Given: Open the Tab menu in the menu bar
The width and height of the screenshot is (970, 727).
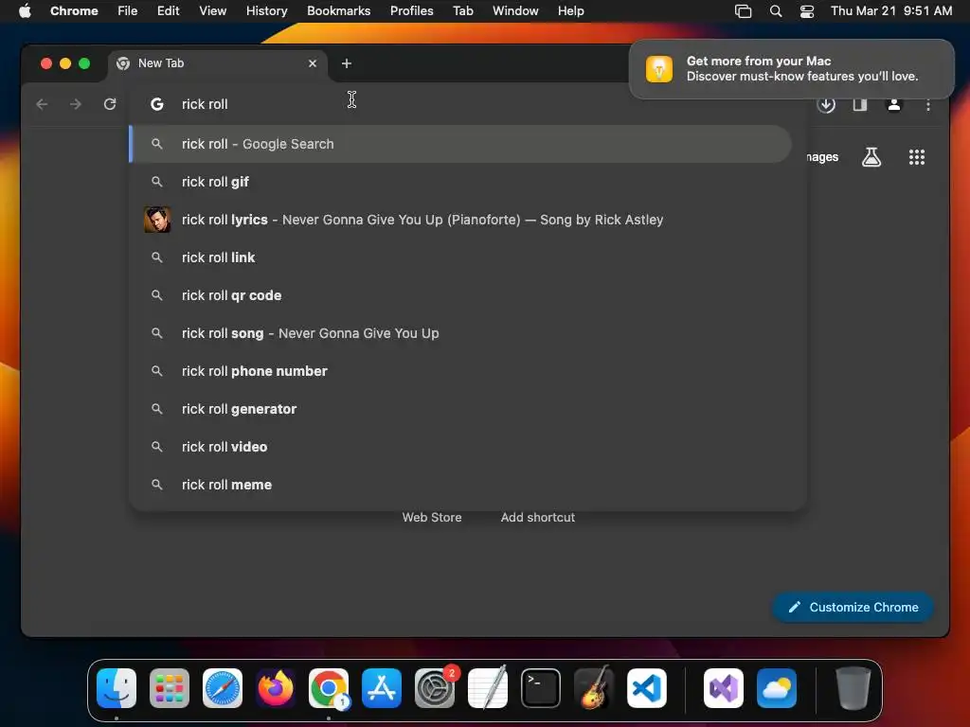Looking at the screenshot, I should (462, 11).
